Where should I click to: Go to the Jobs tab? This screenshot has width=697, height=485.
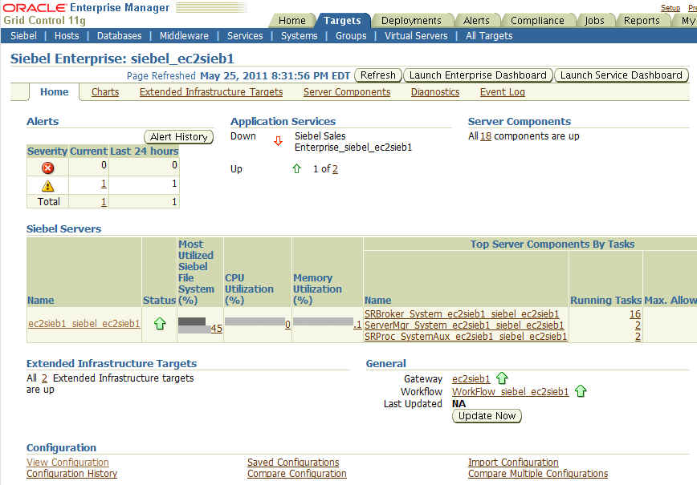pos(594,20)
